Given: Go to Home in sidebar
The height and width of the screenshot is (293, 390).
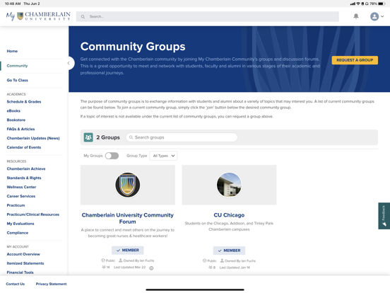Looking at the screenshot, I should tap(12, 51).
